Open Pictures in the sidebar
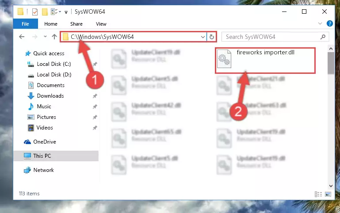This screenshot has height=213, width=340. point(46,117)
